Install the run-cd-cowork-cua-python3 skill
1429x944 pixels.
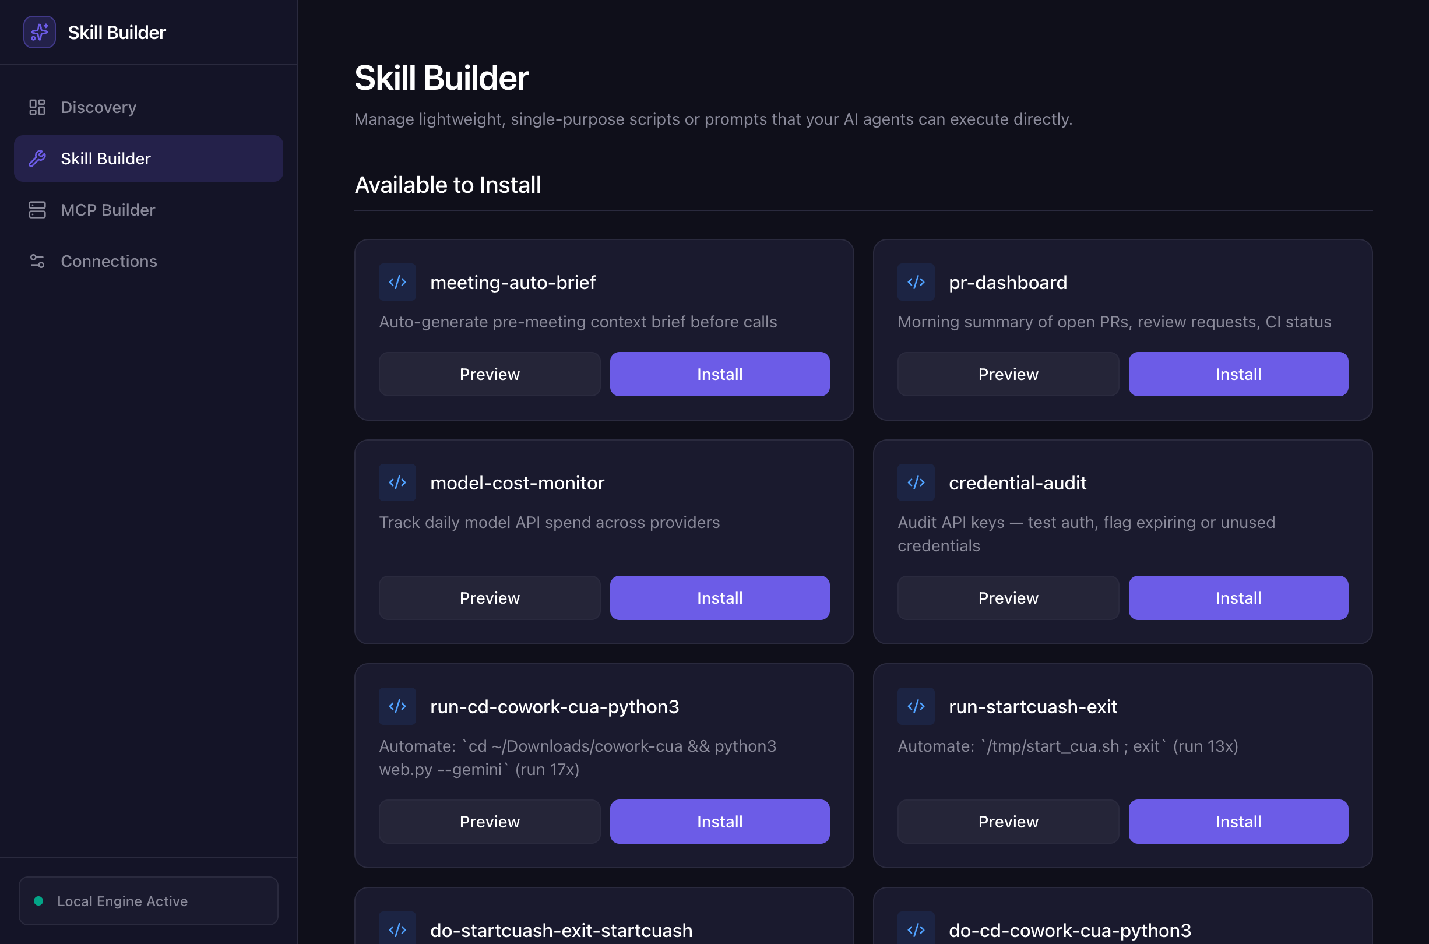click(x=719, y=822)
